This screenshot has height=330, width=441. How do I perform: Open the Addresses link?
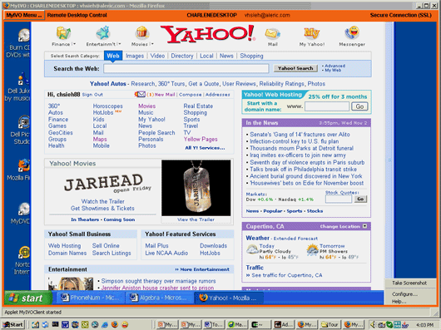(x=217, y=95)
